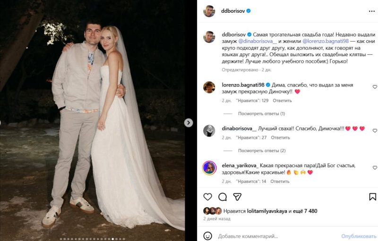Like dinaborisova__'s comment
378x241 pixels.
click(x=375, y=130)
